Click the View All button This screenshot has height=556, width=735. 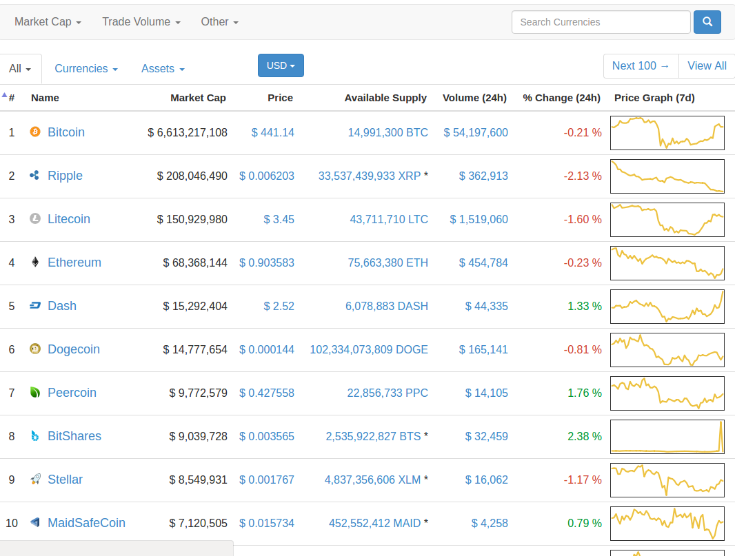click(x=707, y=66)
